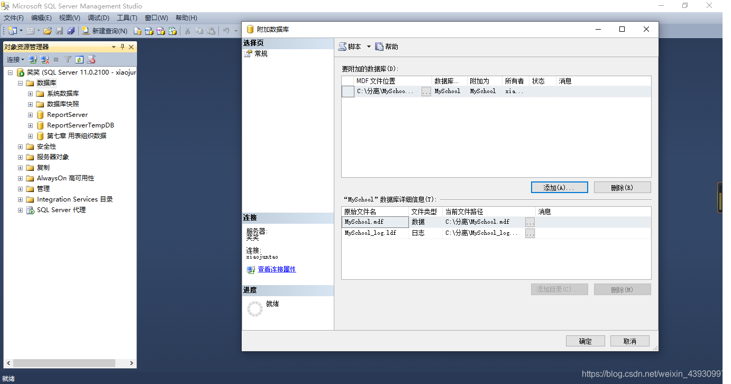
Task: Click the MDX query icon
Action: coord(149,31)
